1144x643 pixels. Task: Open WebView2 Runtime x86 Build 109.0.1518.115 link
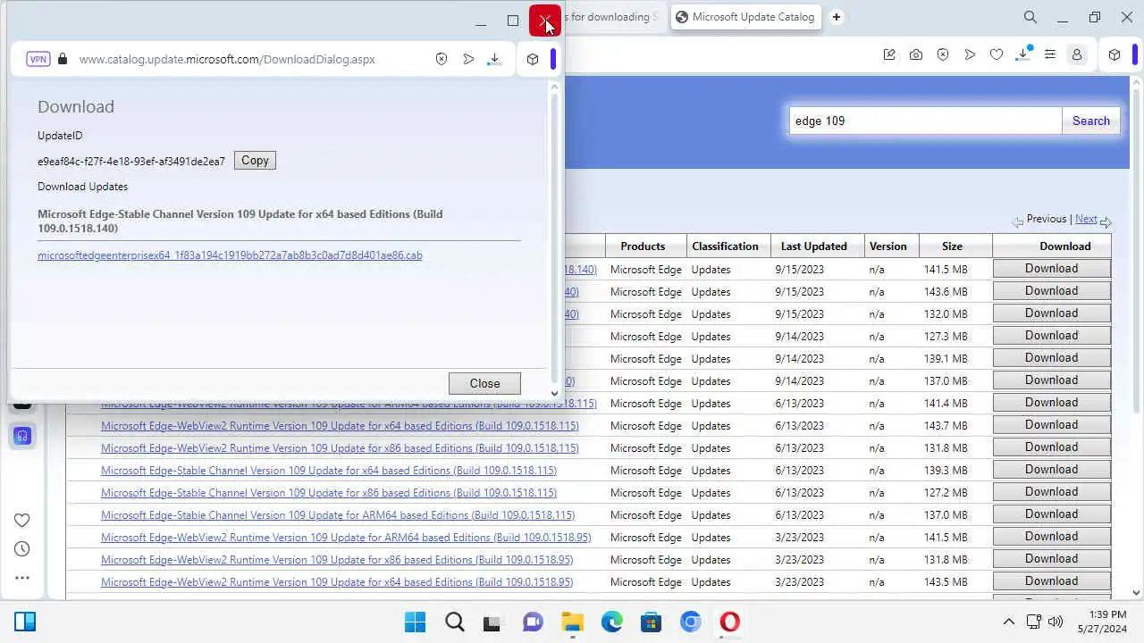point(340,448)
